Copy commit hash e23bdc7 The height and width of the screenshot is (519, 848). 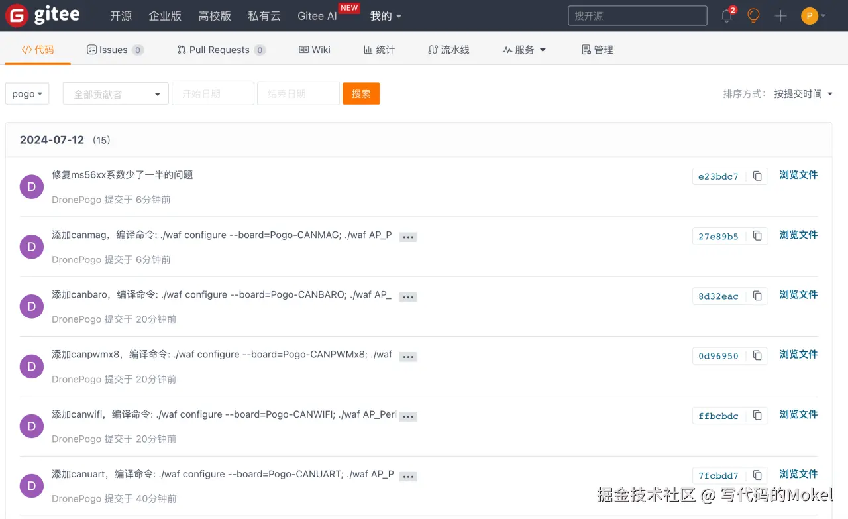tap(757, 176)
